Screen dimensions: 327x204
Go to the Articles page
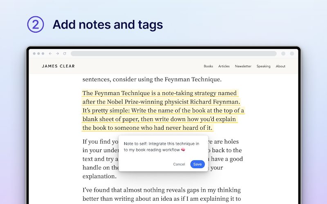[x=224, y=66]
